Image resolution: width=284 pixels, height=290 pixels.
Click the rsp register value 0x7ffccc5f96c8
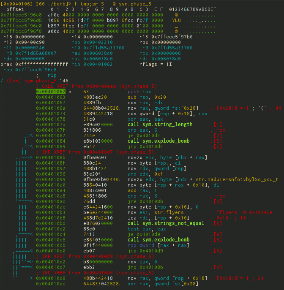[x=36, y=70]
